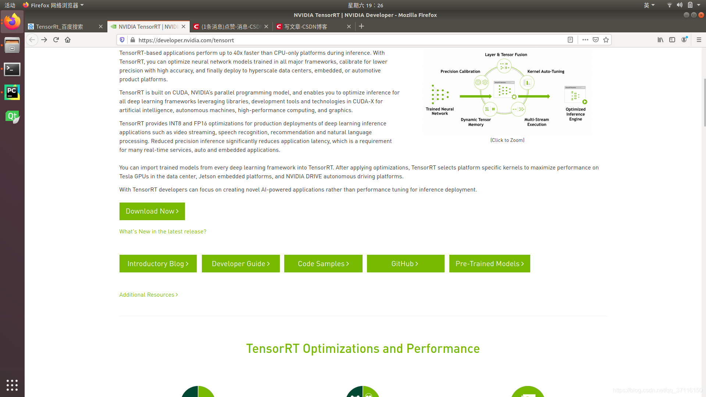Open page actions three-dots menu
Screen dimensions: 706x397
coord(585,40)
